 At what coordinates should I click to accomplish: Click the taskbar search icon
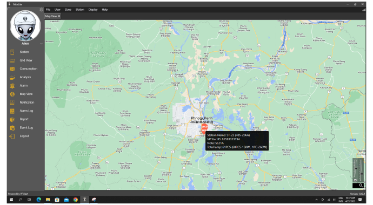(x=21, y=200)
